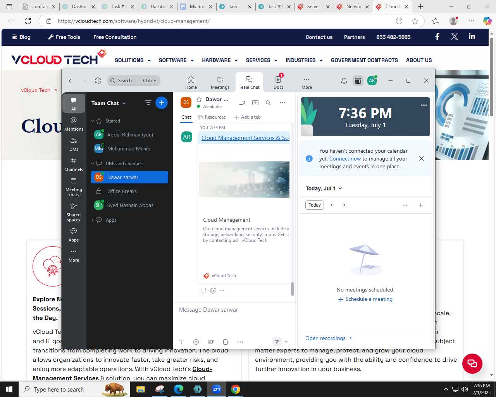Click More in the left sidebar
This screenshot has height=397, width=496.
point(74,255)
